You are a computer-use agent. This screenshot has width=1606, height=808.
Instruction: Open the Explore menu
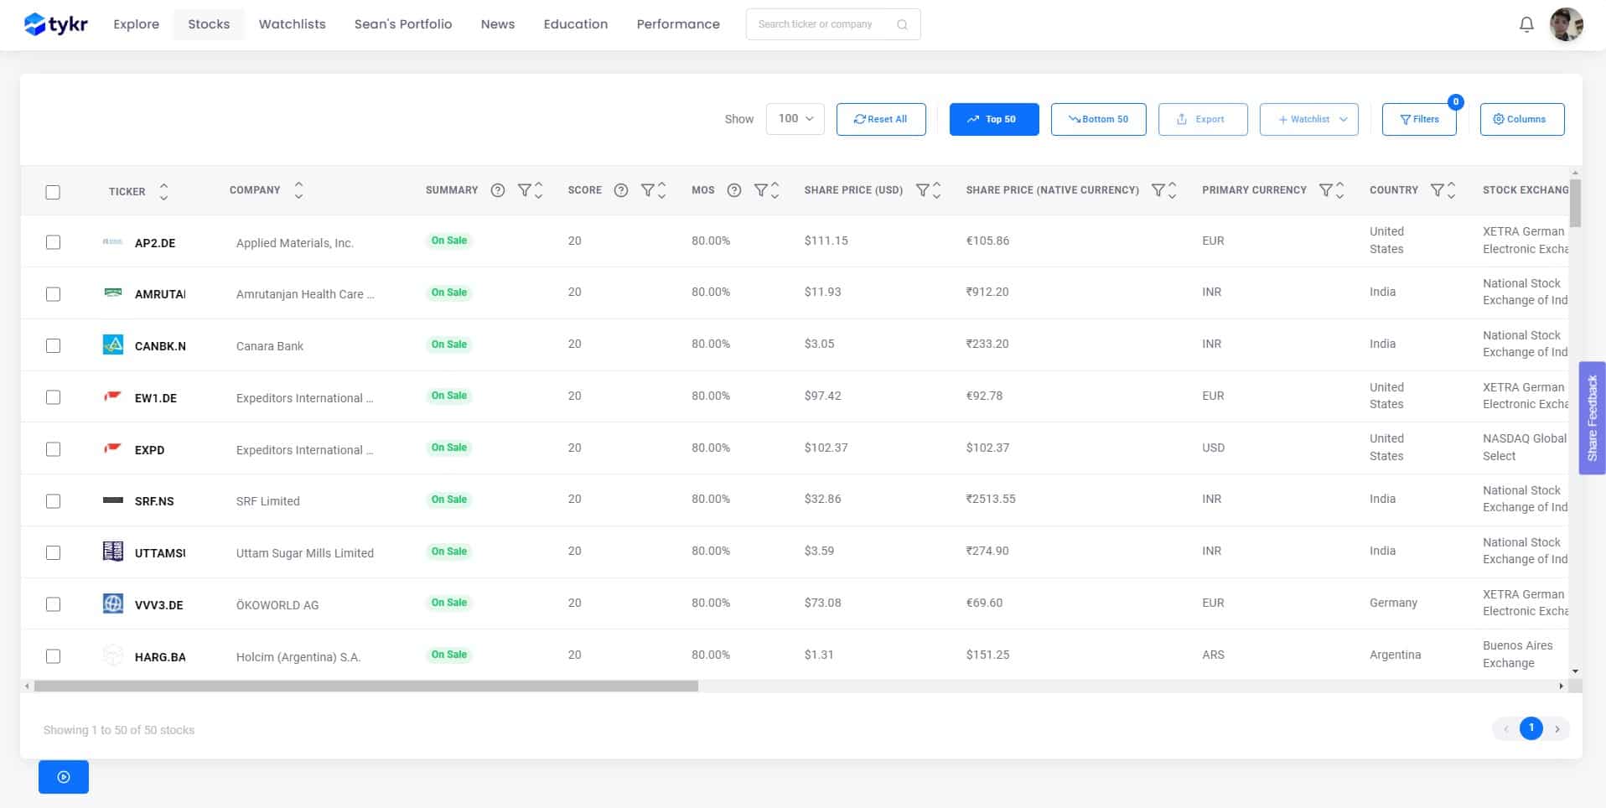click(x=137, y=24)
